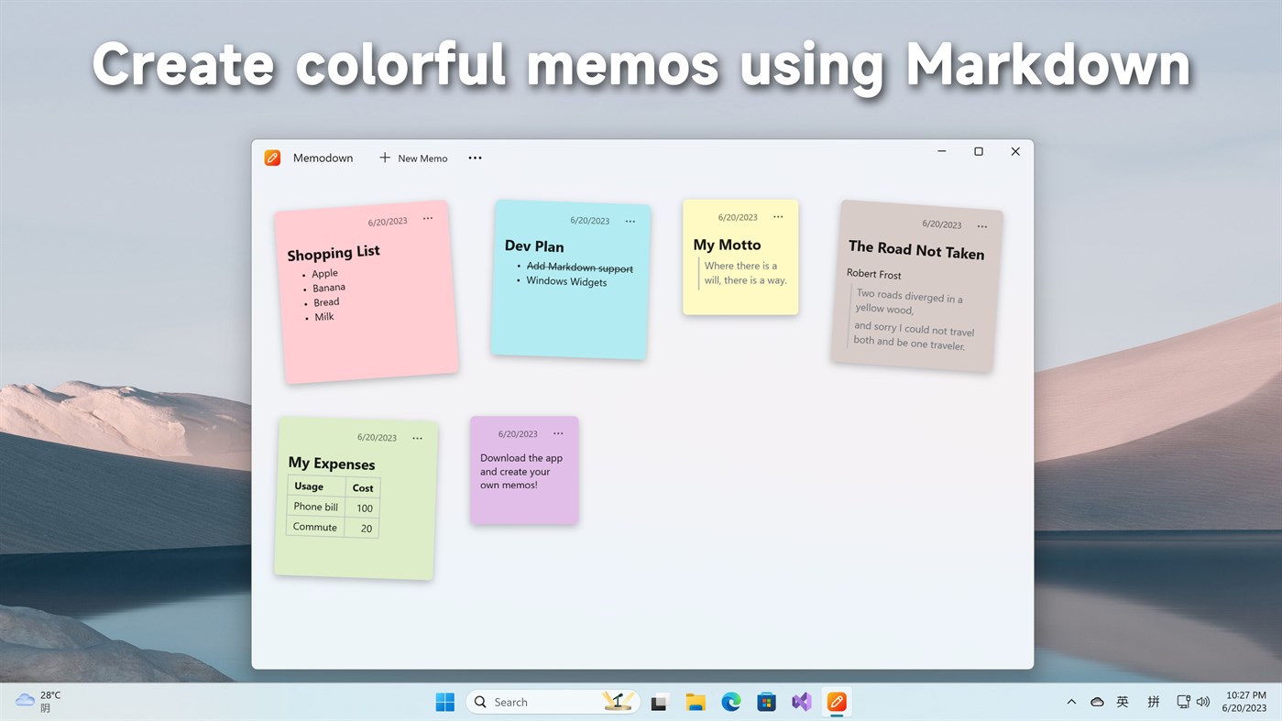
Task: Open the volume control speaker icon
Action: (1203, 701)
